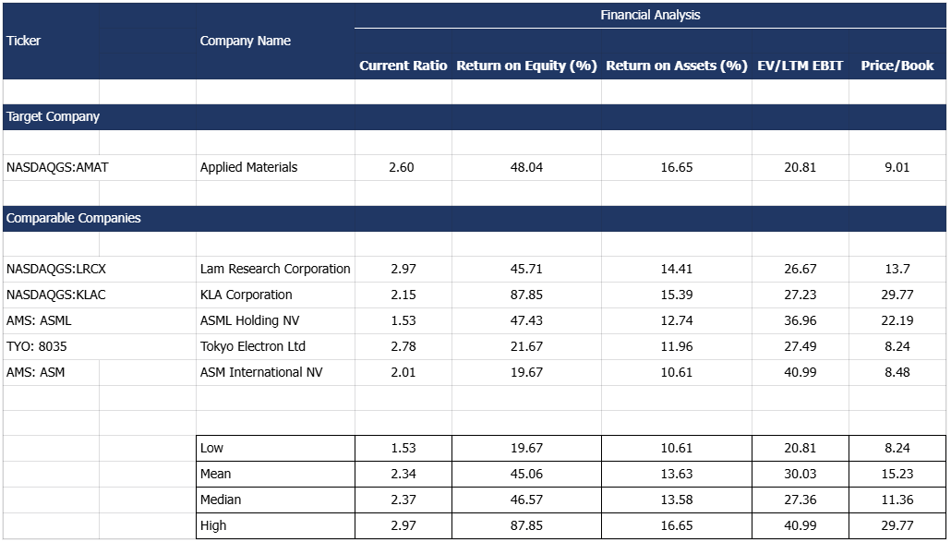This screenshot has width=951, height=542.
Task: Click KLA Corporation return on assets 15.39
Action: tap(676, 295)
